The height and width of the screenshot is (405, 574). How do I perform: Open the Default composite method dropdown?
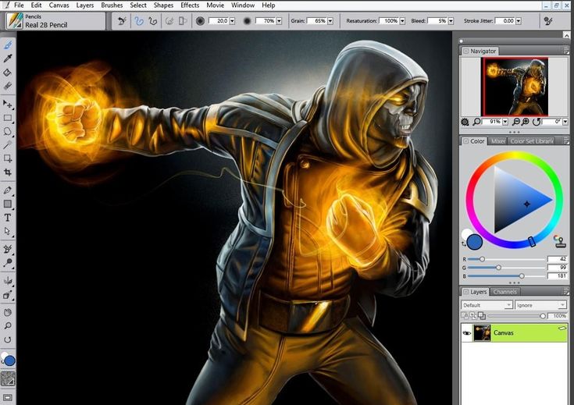point(487,305)
